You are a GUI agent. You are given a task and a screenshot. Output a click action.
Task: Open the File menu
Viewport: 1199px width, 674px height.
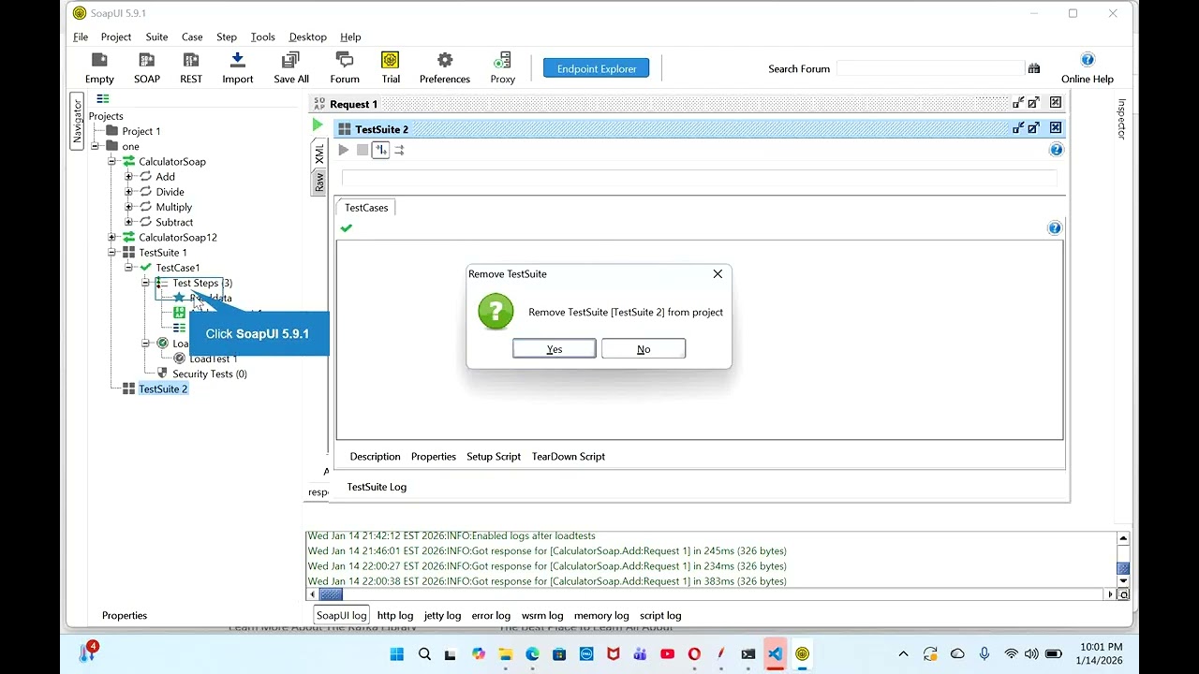81,37
